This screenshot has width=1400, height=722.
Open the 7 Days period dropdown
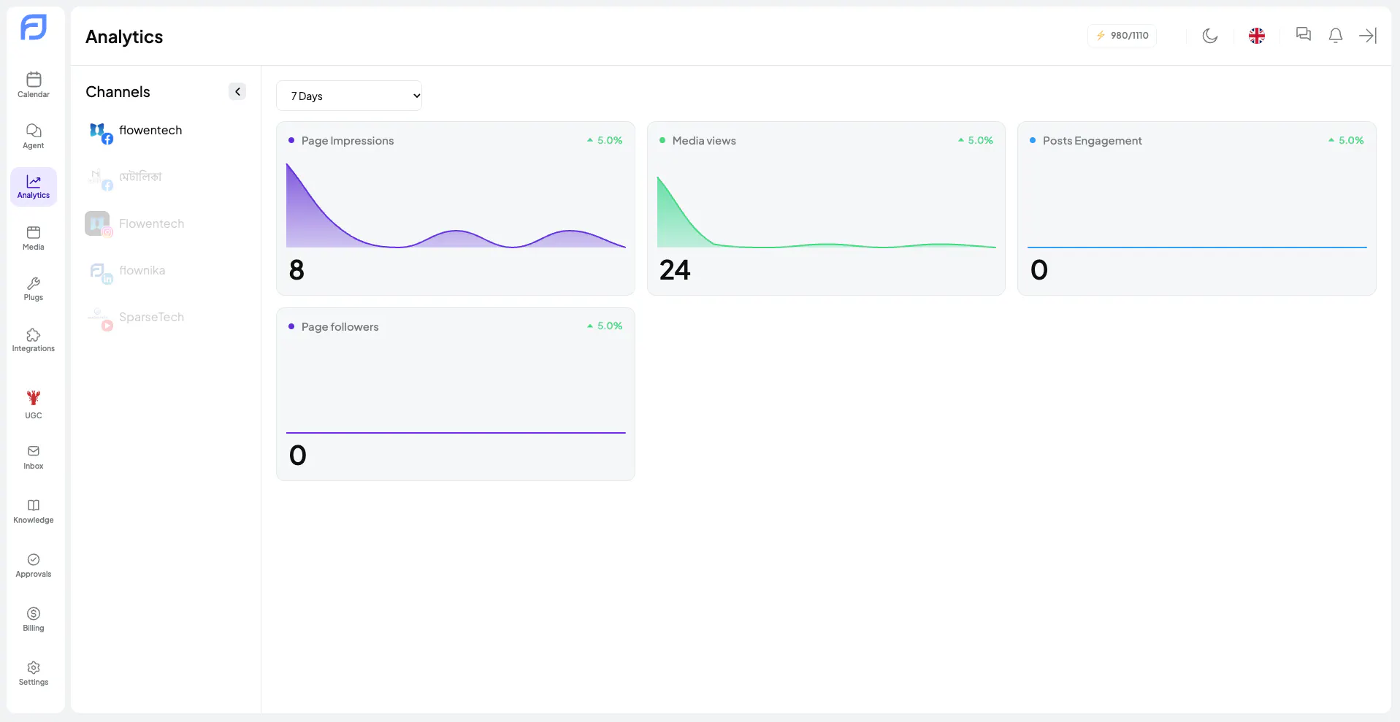[x=349, y=96]
